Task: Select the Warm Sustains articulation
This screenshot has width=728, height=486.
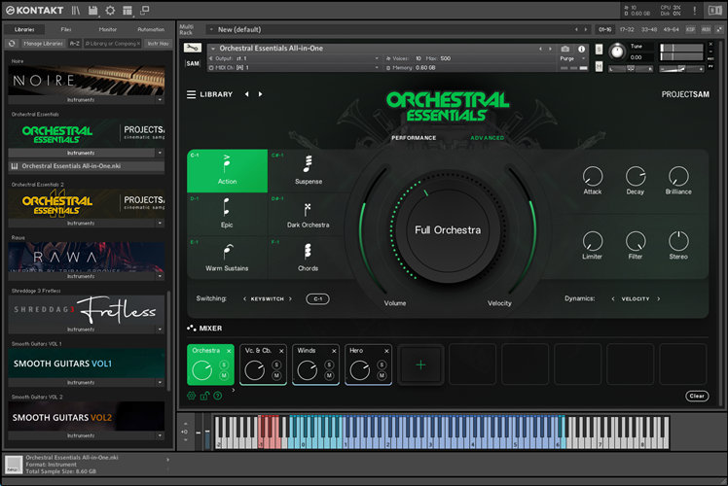Action: coord(227,259)
